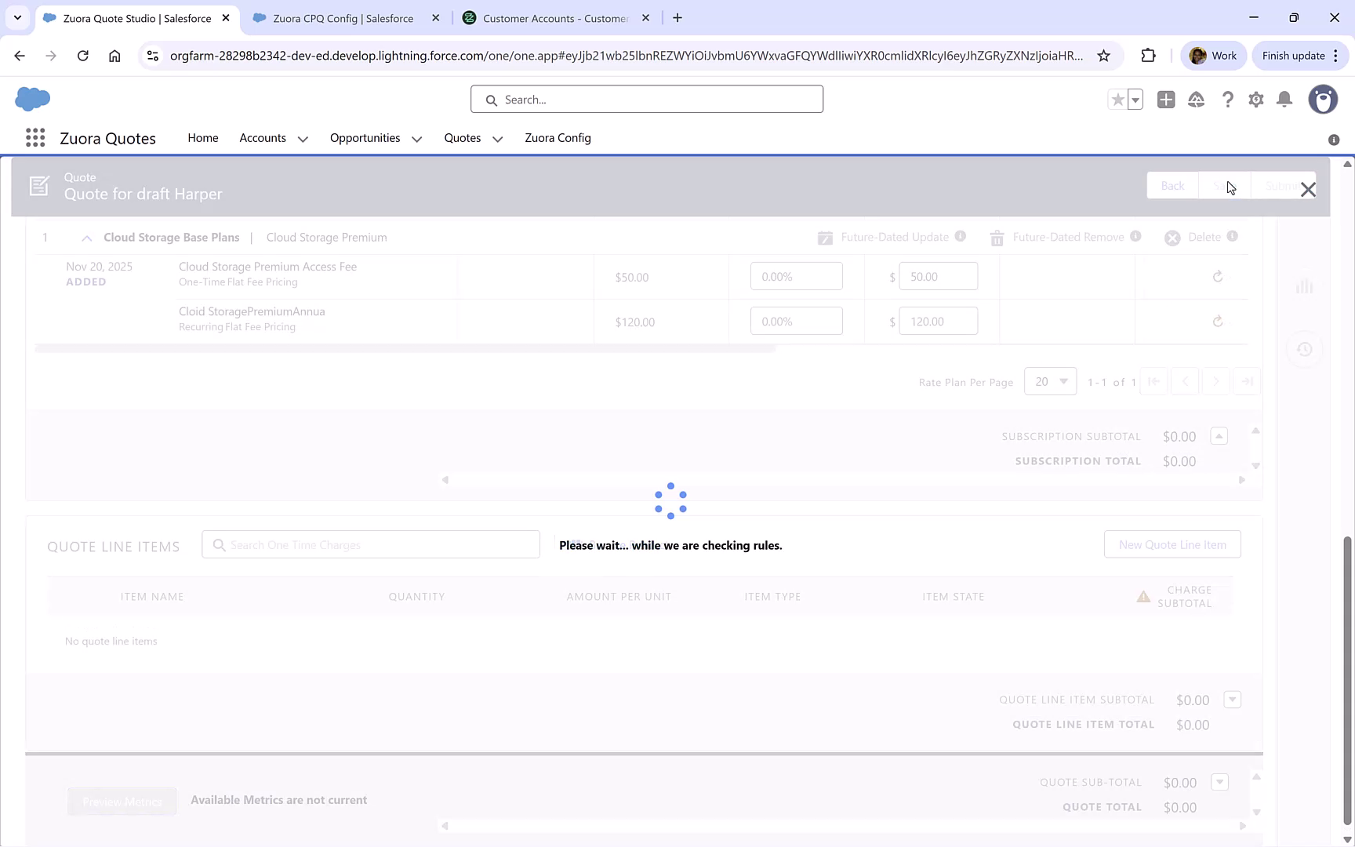The width and height of the screenshot is (1355, 847).
Task: Open Salesforce Setup gear menu
Action: coord(1255,100)
